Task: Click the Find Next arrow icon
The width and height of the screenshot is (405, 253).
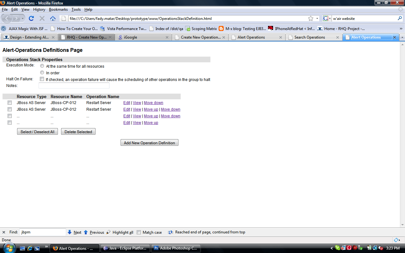Action: pyautogui.click(x=70, y=232)
